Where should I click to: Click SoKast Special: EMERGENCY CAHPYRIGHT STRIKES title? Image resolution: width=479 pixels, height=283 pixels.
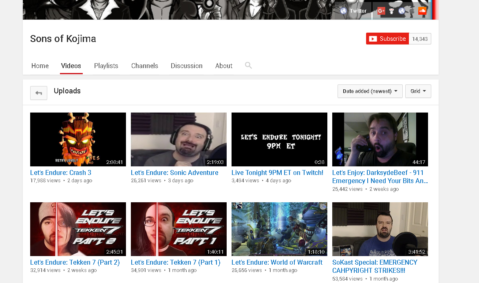click(375, 267)
